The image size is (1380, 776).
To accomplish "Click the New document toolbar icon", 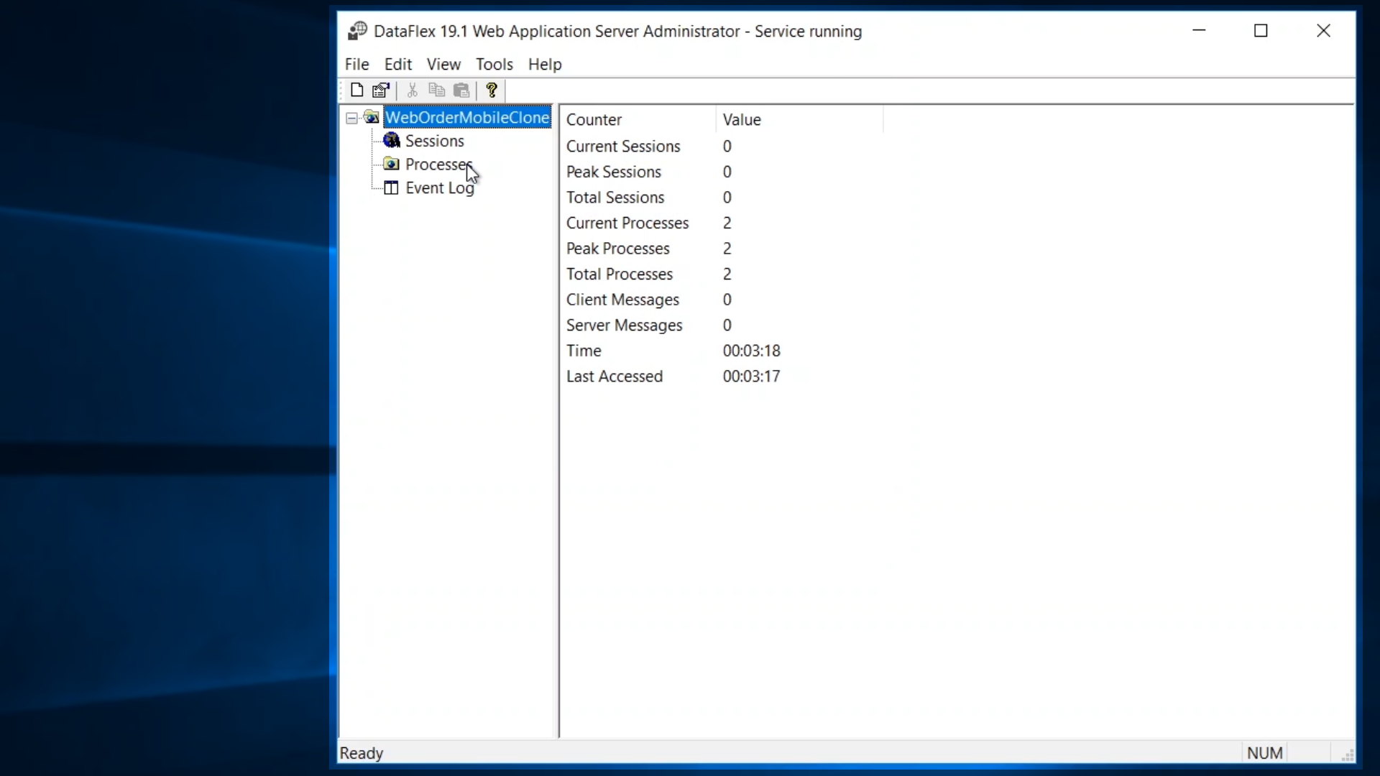I will pos(357,90).
